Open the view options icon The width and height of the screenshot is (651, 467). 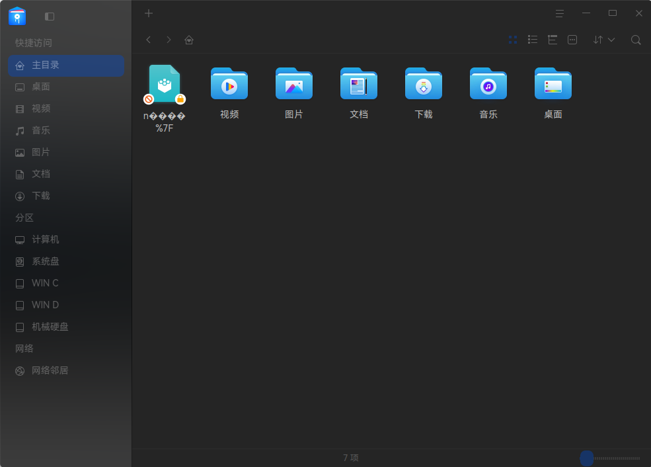pyautogui.click(x=572, y=40)
